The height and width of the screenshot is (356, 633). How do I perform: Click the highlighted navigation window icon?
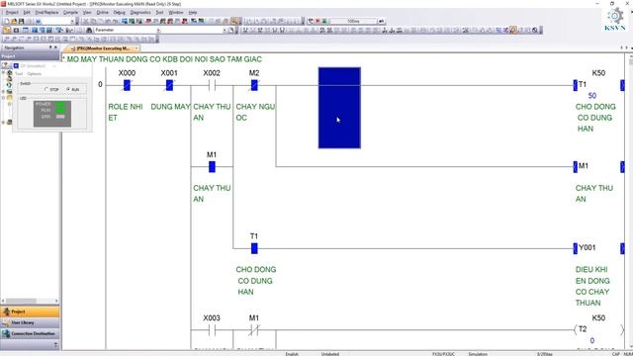[7, 30]
